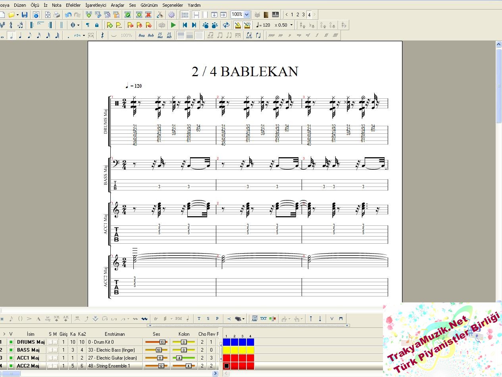
Task: Open the piano keyboard view icon
Action: point(275,15)
